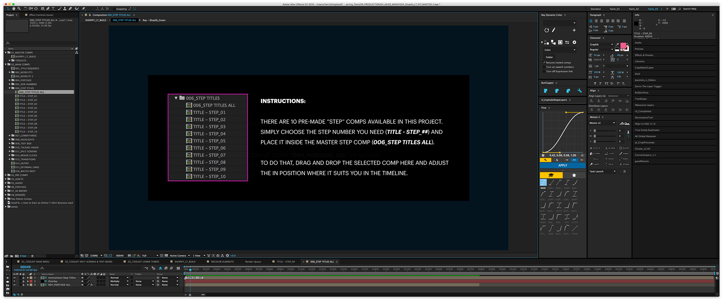Click current time 00049 field in timeline
The image size is (723, 301).
click(x=25, y=267)
